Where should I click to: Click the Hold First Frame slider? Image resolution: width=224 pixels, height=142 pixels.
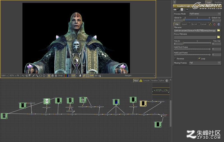tap(193, 49)
